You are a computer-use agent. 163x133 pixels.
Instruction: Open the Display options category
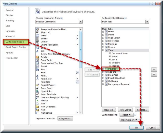pos(9,15)
